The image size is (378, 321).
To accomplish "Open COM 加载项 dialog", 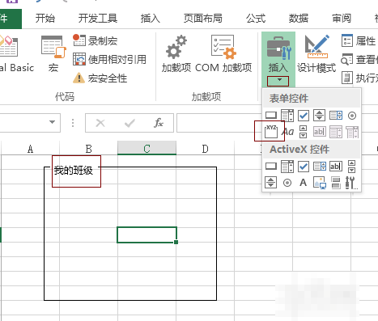I will (x=223, y=54).
